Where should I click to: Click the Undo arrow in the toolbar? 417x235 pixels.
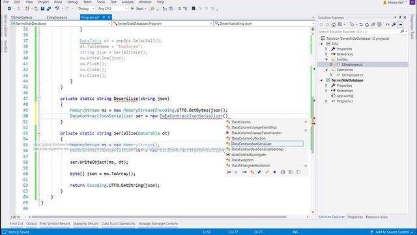point(57,8)
